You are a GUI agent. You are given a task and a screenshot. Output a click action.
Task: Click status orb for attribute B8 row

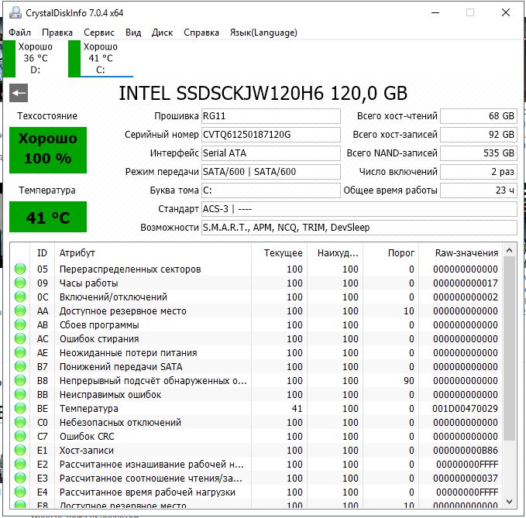tap(20, 380)
